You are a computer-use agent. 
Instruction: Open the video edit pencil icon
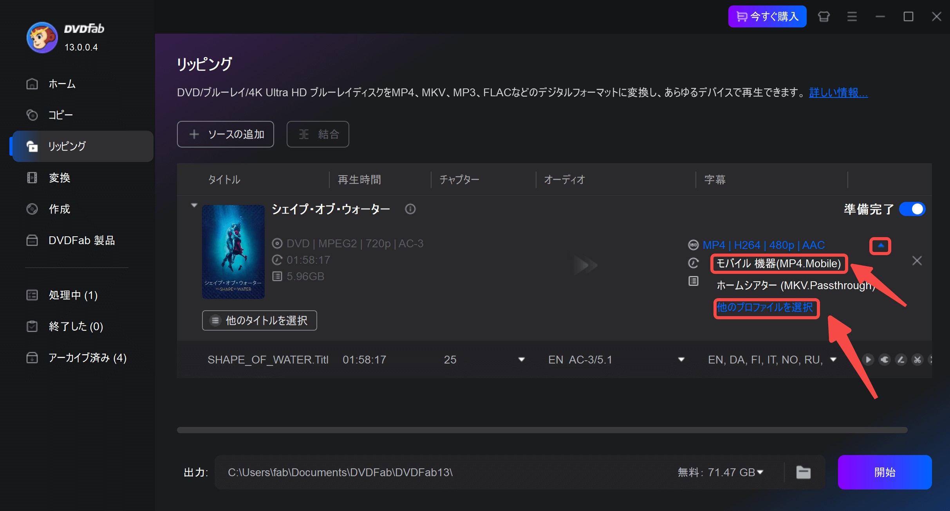click(901, 360)
